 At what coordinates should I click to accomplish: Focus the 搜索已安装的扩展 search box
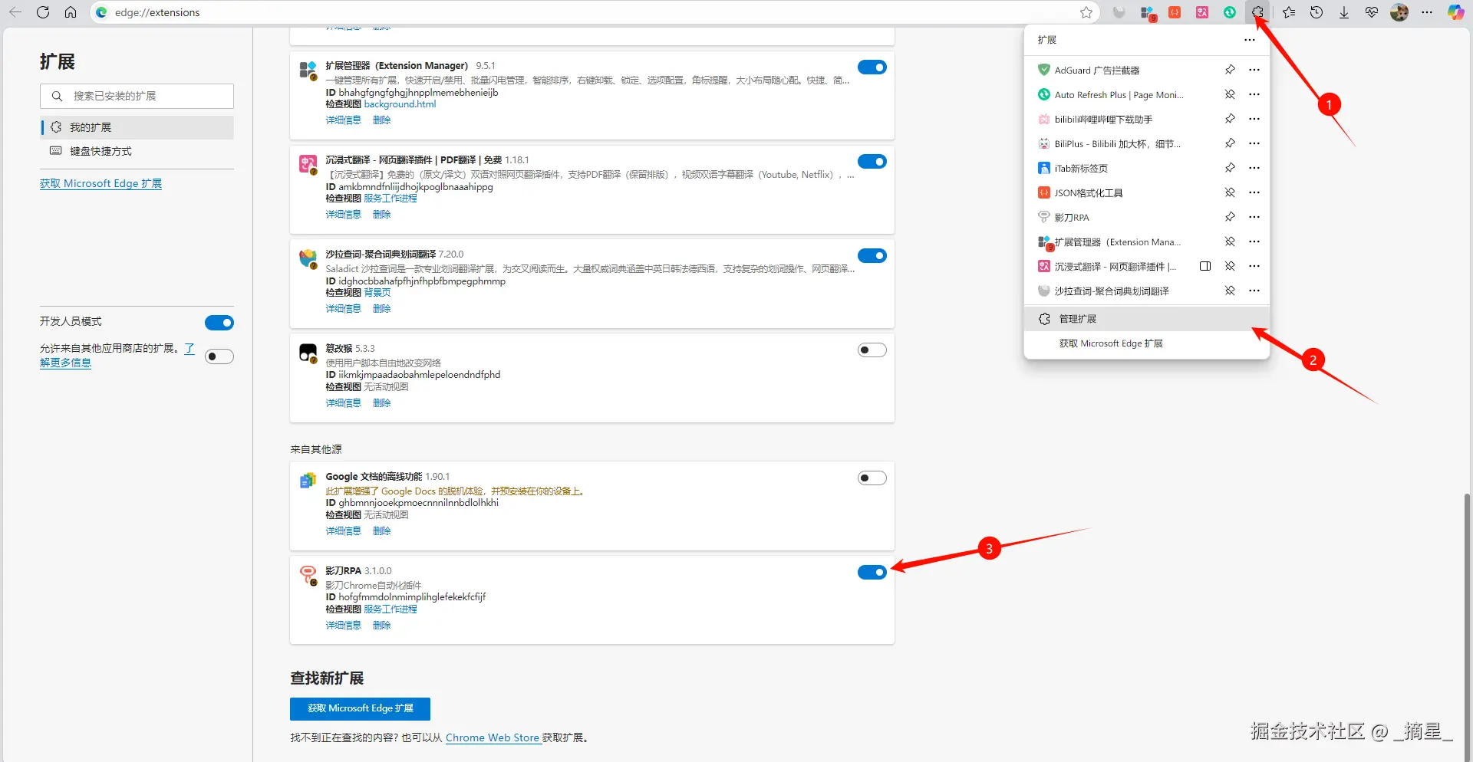[x=137, y=96]
